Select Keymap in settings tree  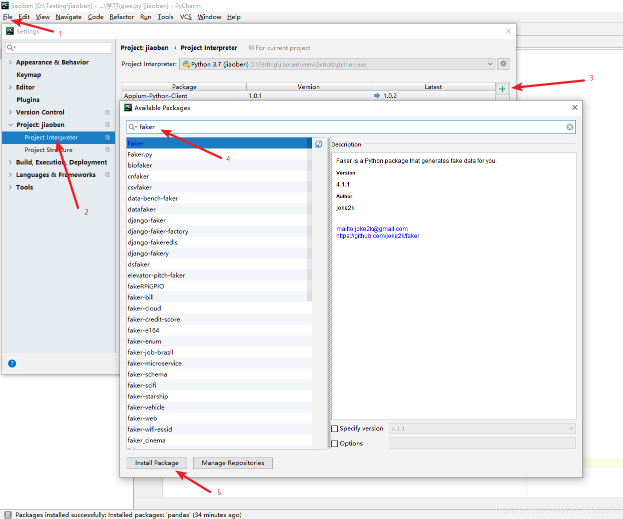pos(29,75)
